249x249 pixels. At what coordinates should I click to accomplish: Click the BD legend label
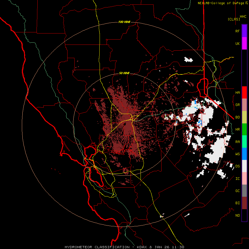point(237,117)
